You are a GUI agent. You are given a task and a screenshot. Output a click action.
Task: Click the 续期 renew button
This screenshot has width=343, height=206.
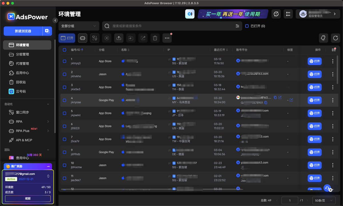pyautogui.click(x=28, y=199)
